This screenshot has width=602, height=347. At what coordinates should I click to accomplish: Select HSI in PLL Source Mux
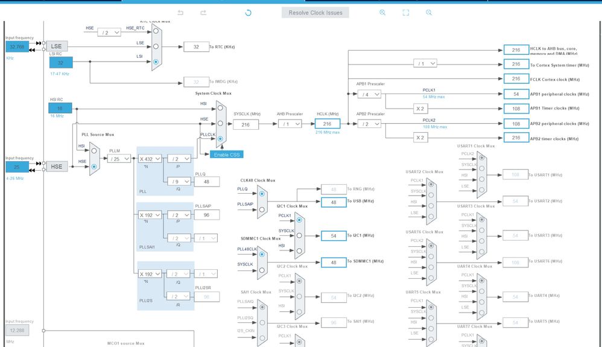click(x=94, y=151)
